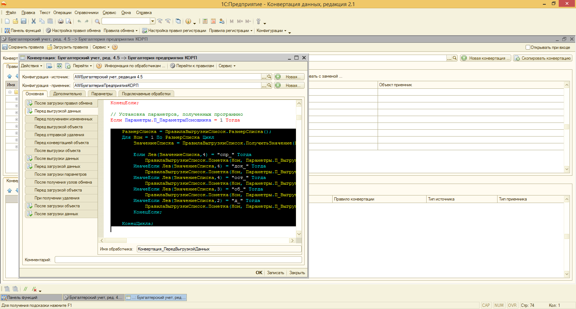Open the Правила обмена dropdown menu
576x309 pixels.
coord(121,31)
